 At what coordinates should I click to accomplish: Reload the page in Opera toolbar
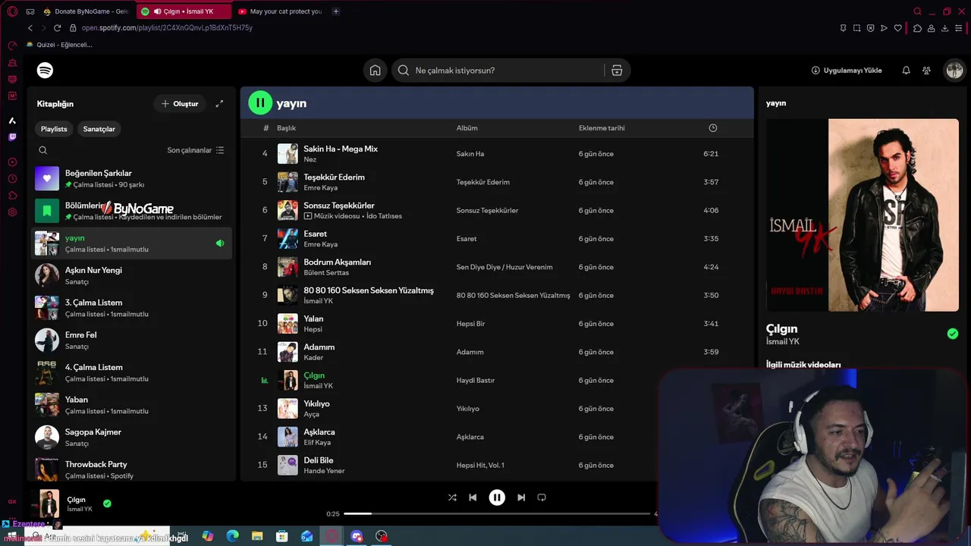(57, 28)
